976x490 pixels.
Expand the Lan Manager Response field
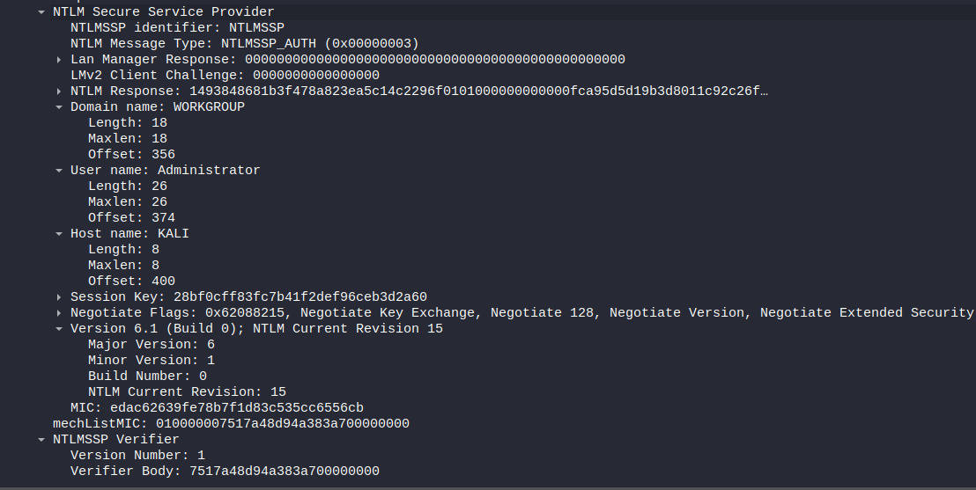59,60
